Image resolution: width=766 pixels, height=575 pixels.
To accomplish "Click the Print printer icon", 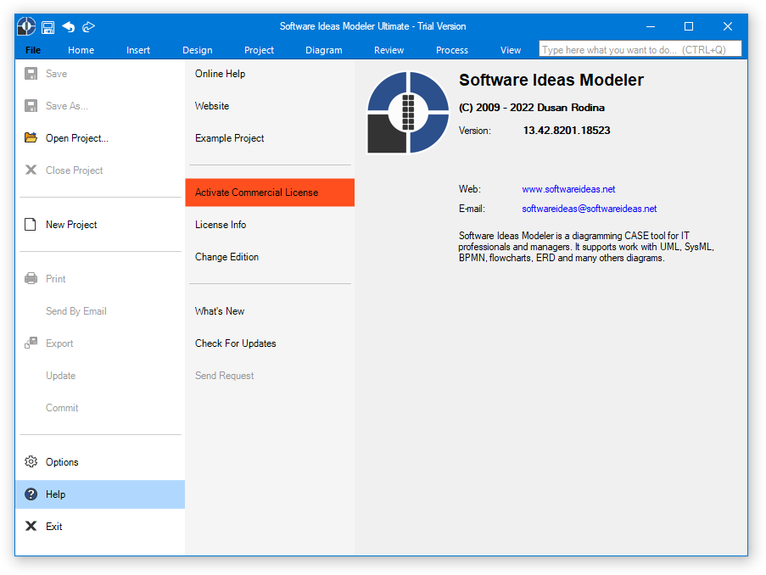I will (x=31, y=278).
